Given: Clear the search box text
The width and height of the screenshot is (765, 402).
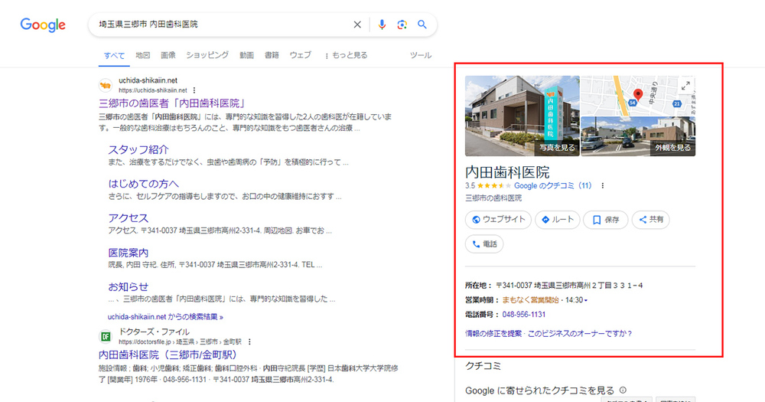Looking at the screenshot, I should [x=357, y=25].
